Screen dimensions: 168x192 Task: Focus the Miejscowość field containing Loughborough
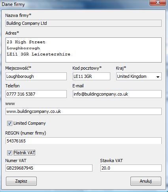pyautogui.click(x=36, y=76)
